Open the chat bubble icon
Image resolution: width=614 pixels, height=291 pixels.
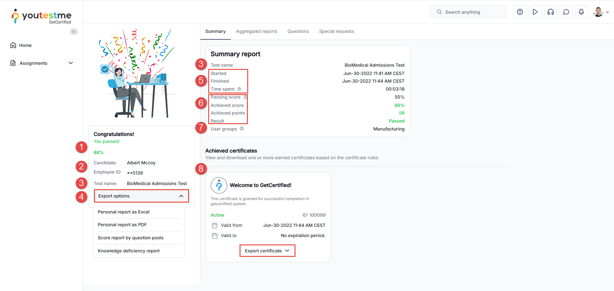coord(566,12)
